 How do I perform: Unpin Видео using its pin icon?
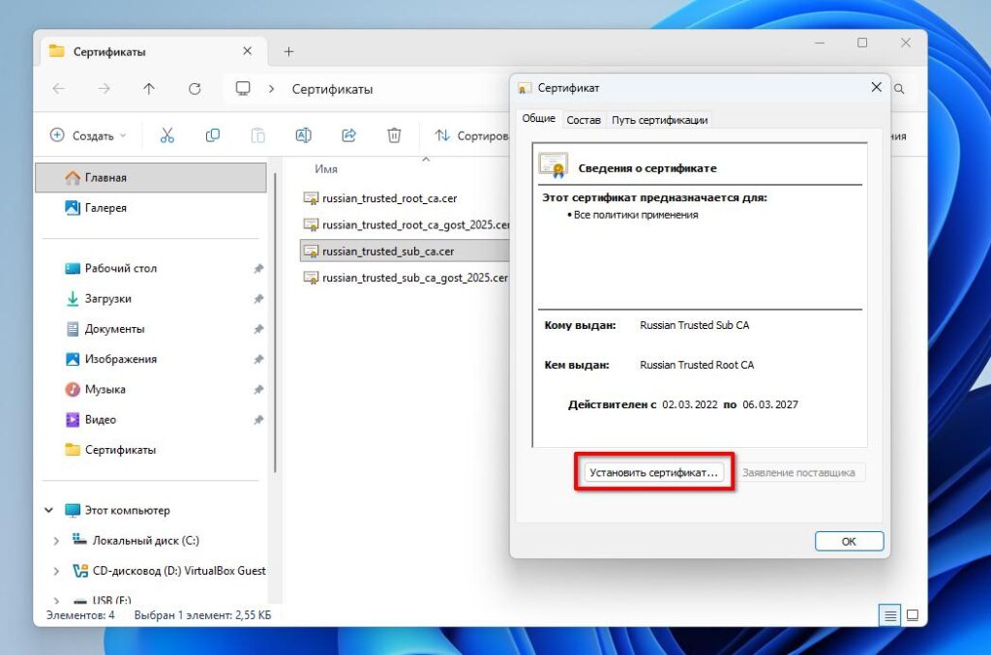[x=258, y=420]
